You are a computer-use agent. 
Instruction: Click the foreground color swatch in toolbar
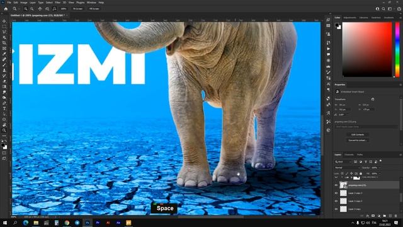(x=3, y=145)
